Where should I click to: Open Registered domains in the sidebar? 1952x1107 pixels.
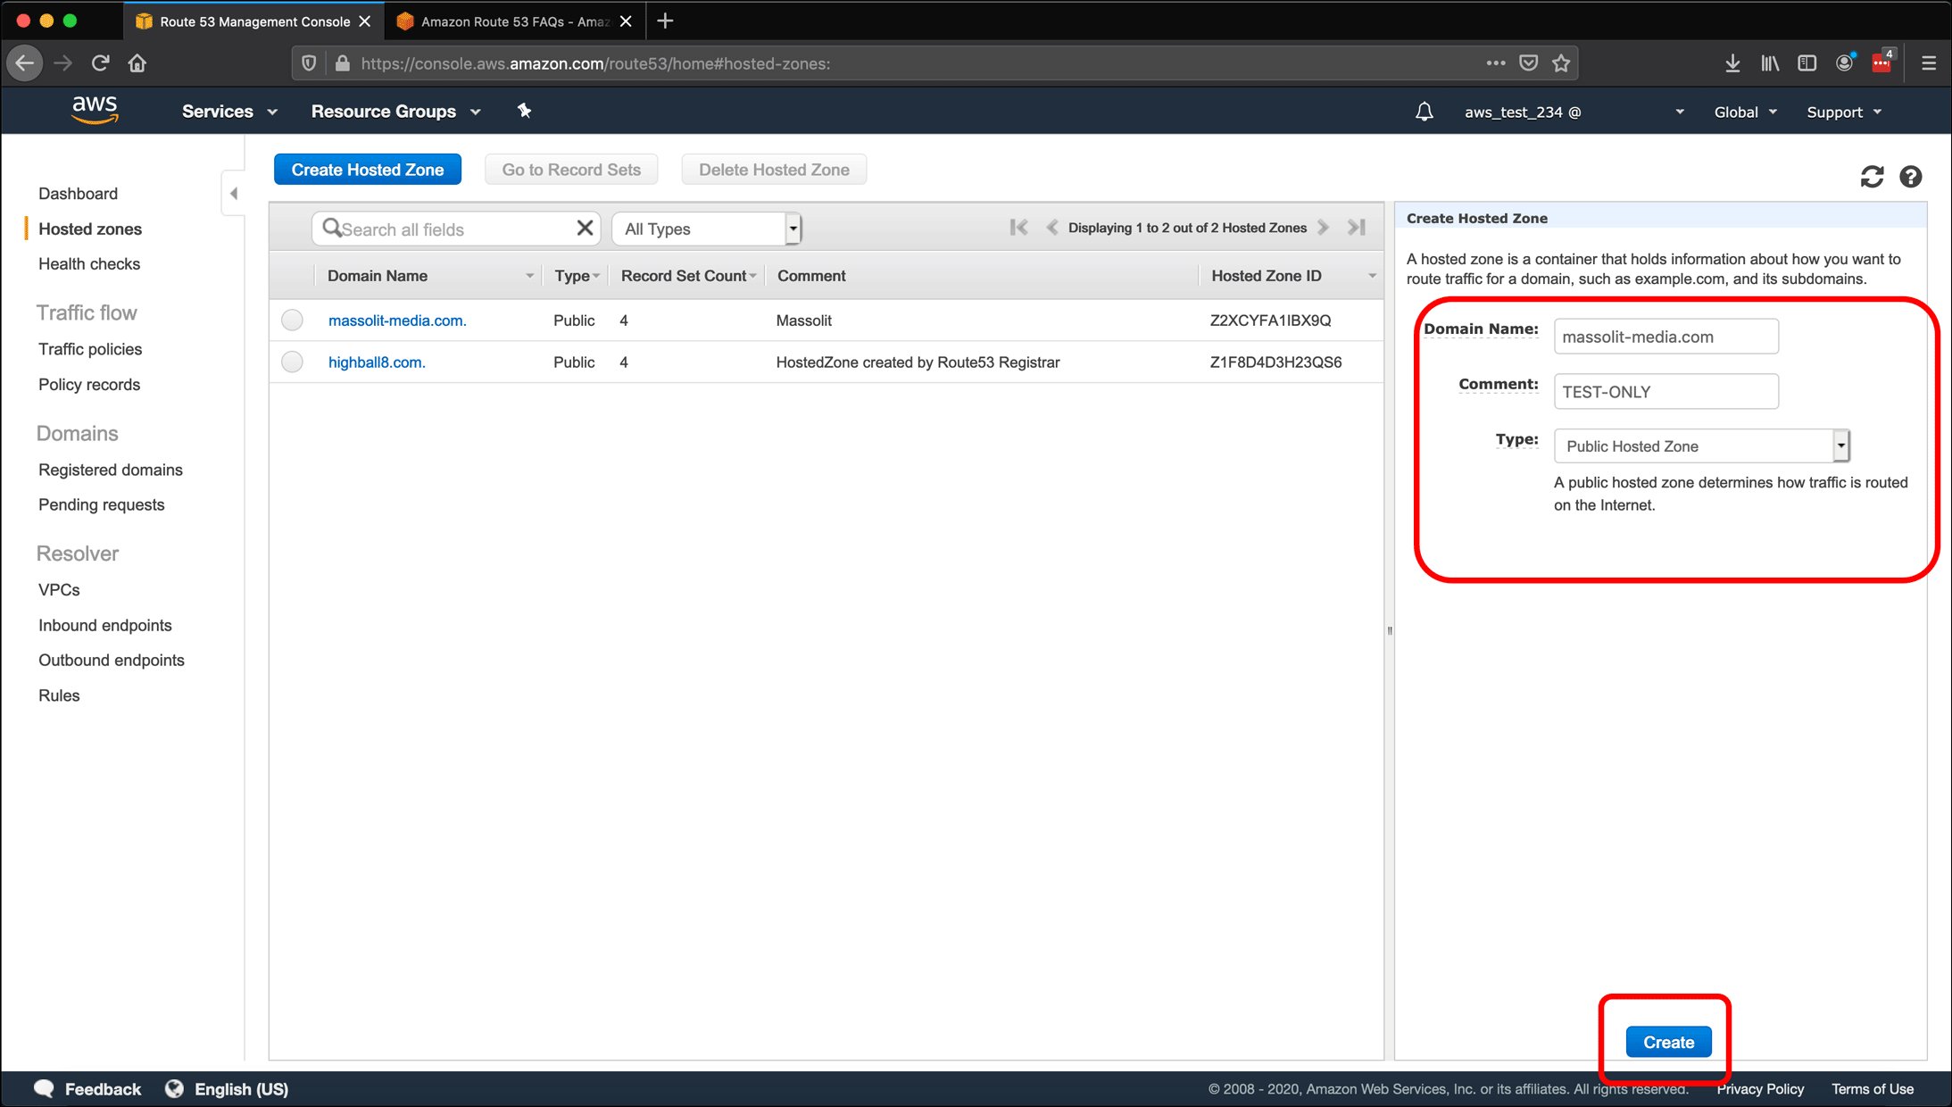click(111, 470)
